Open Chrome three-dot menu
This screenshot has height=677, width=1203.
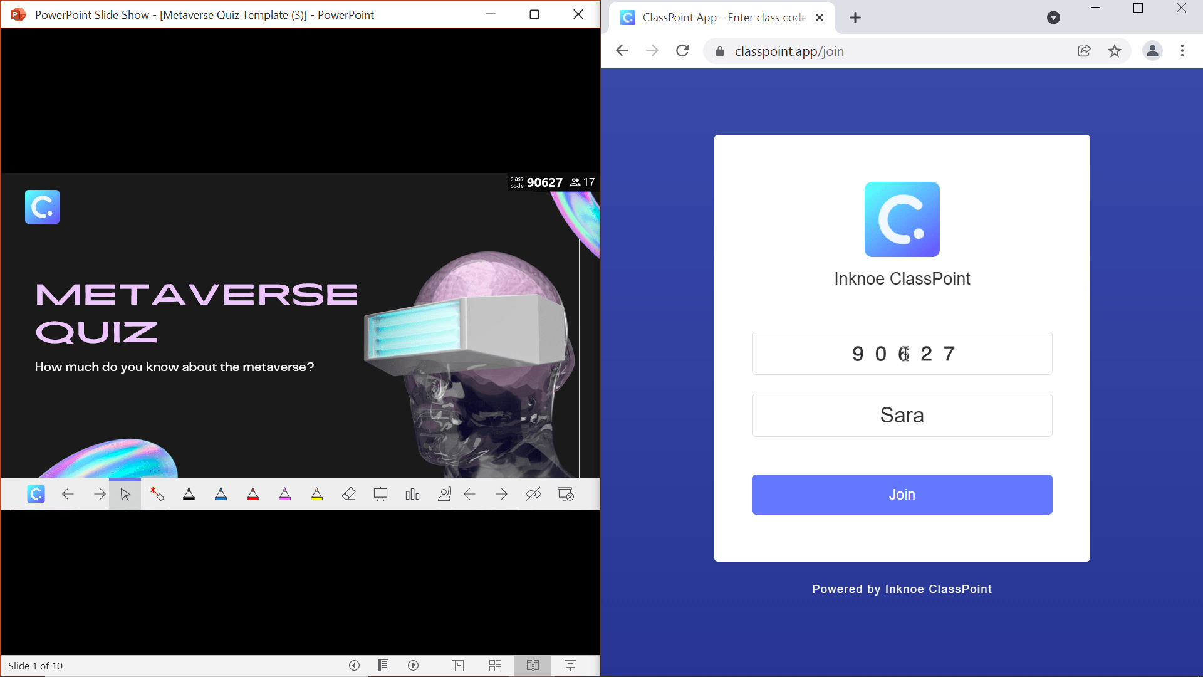coord(1182,51)
